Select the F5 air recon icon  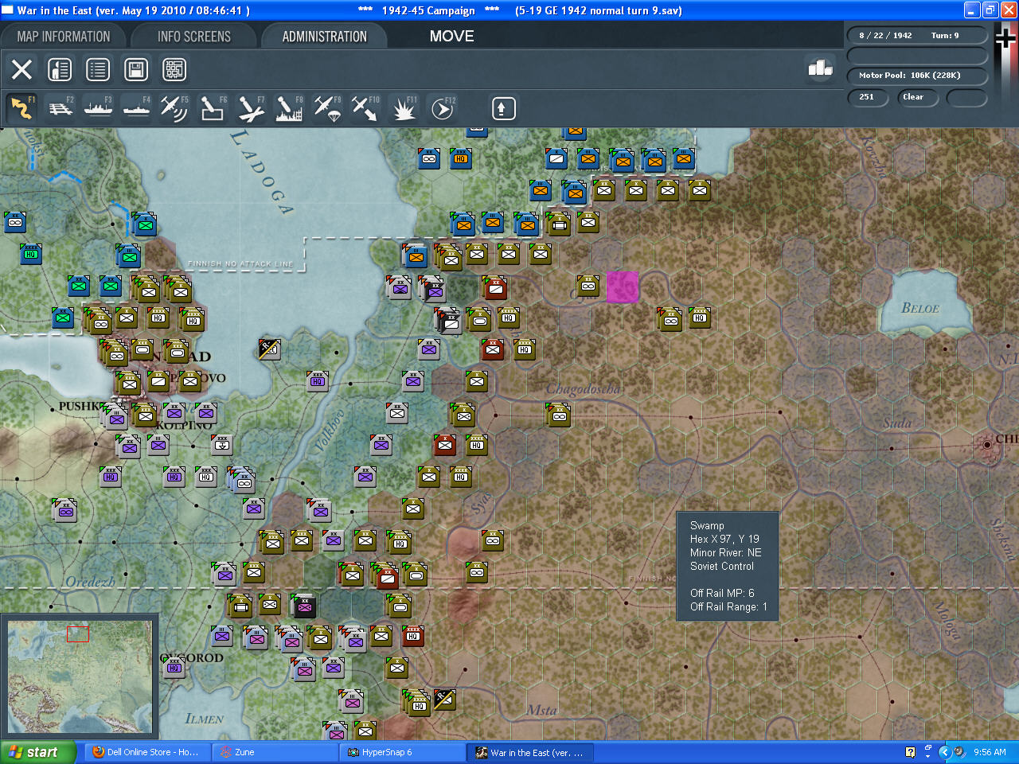174,108
